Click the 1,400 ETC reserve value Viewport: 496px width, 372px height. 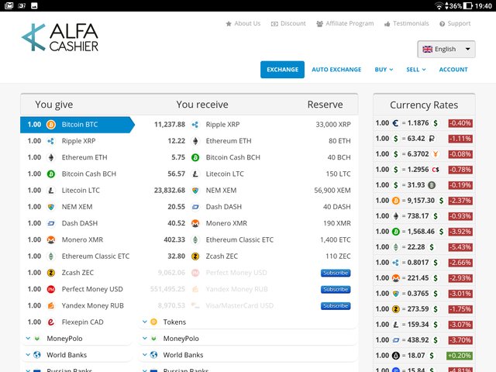pyautogui.click(x=336, y=239)
